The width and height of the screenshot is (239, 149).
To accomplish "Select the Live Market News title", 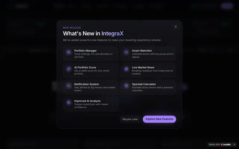I will [143, 67].
